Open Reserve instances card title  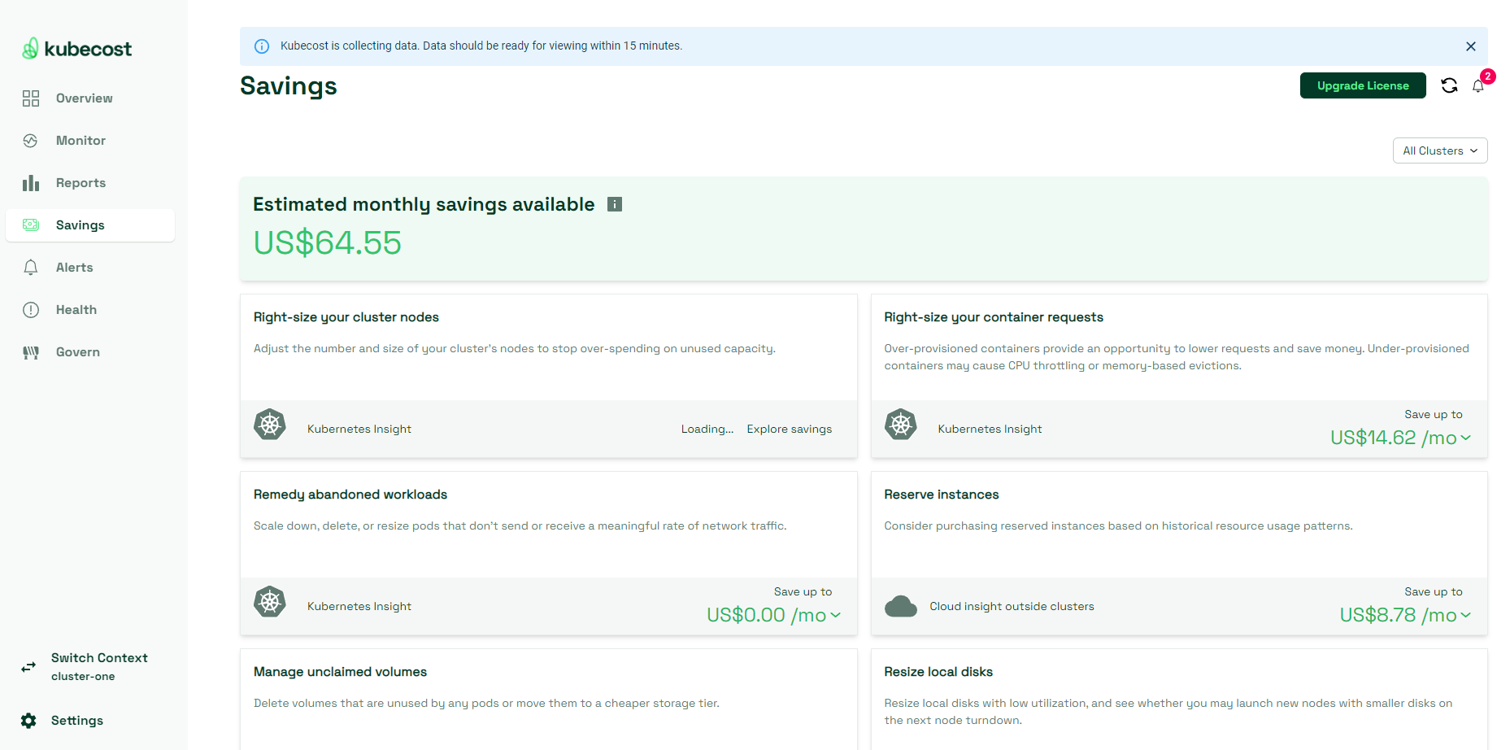(942, 495)
